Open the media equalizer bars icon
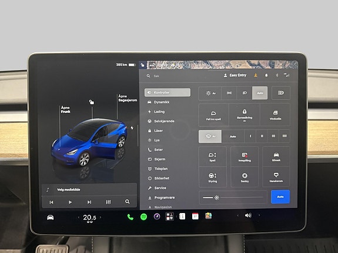338x253 pixels. pos(108,202)
